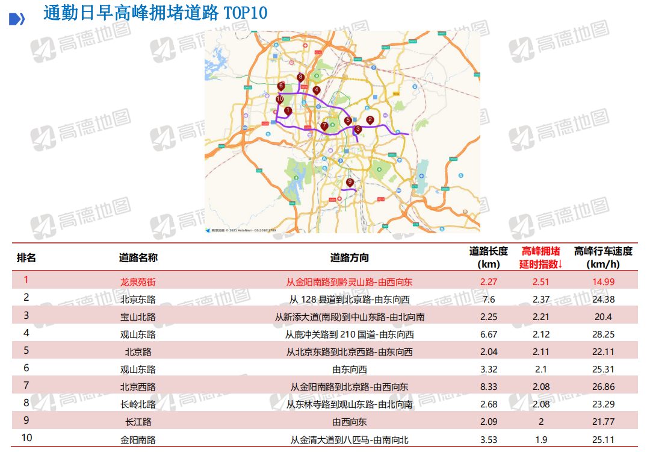Click the delay index value 2.51

point(540,282)
